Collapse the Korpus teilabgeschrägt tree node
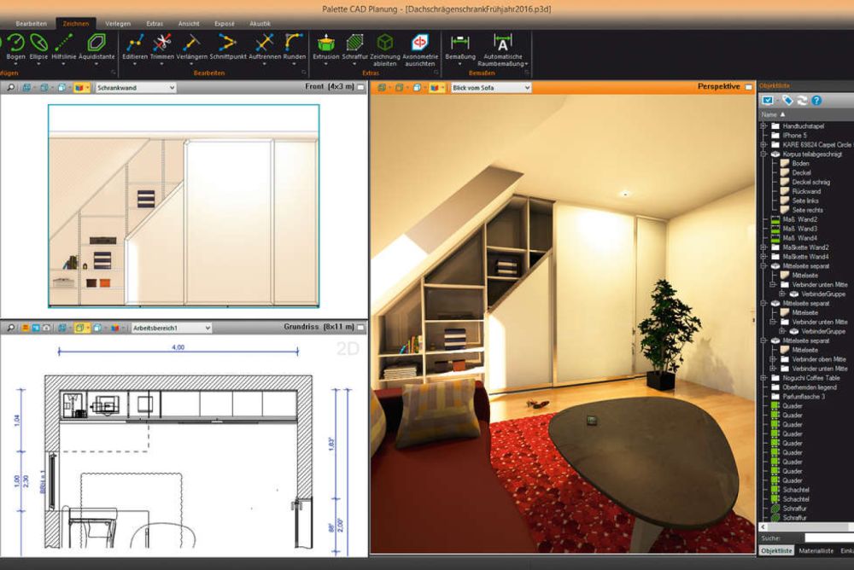 point(763,154)
